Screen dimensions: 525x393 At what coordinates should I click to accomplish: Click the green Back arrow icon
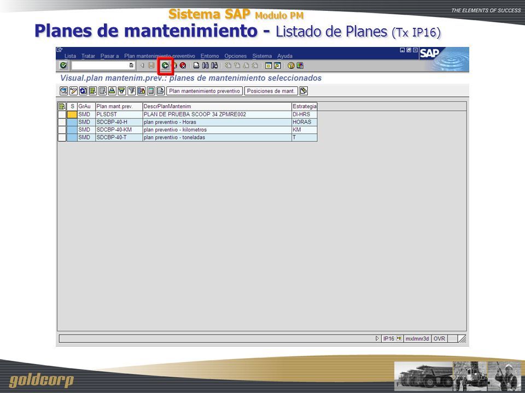165,65
